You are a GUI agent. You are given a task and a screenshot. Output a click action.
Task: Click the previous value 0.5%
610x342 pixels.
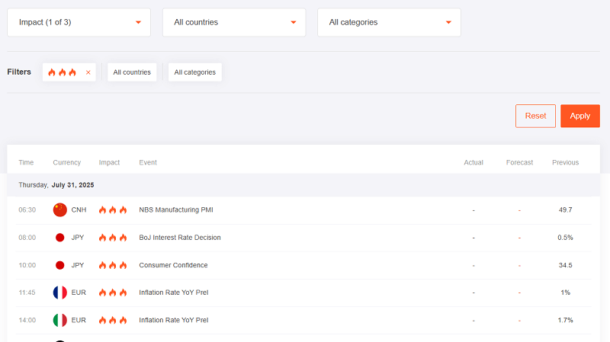point(565,238)
